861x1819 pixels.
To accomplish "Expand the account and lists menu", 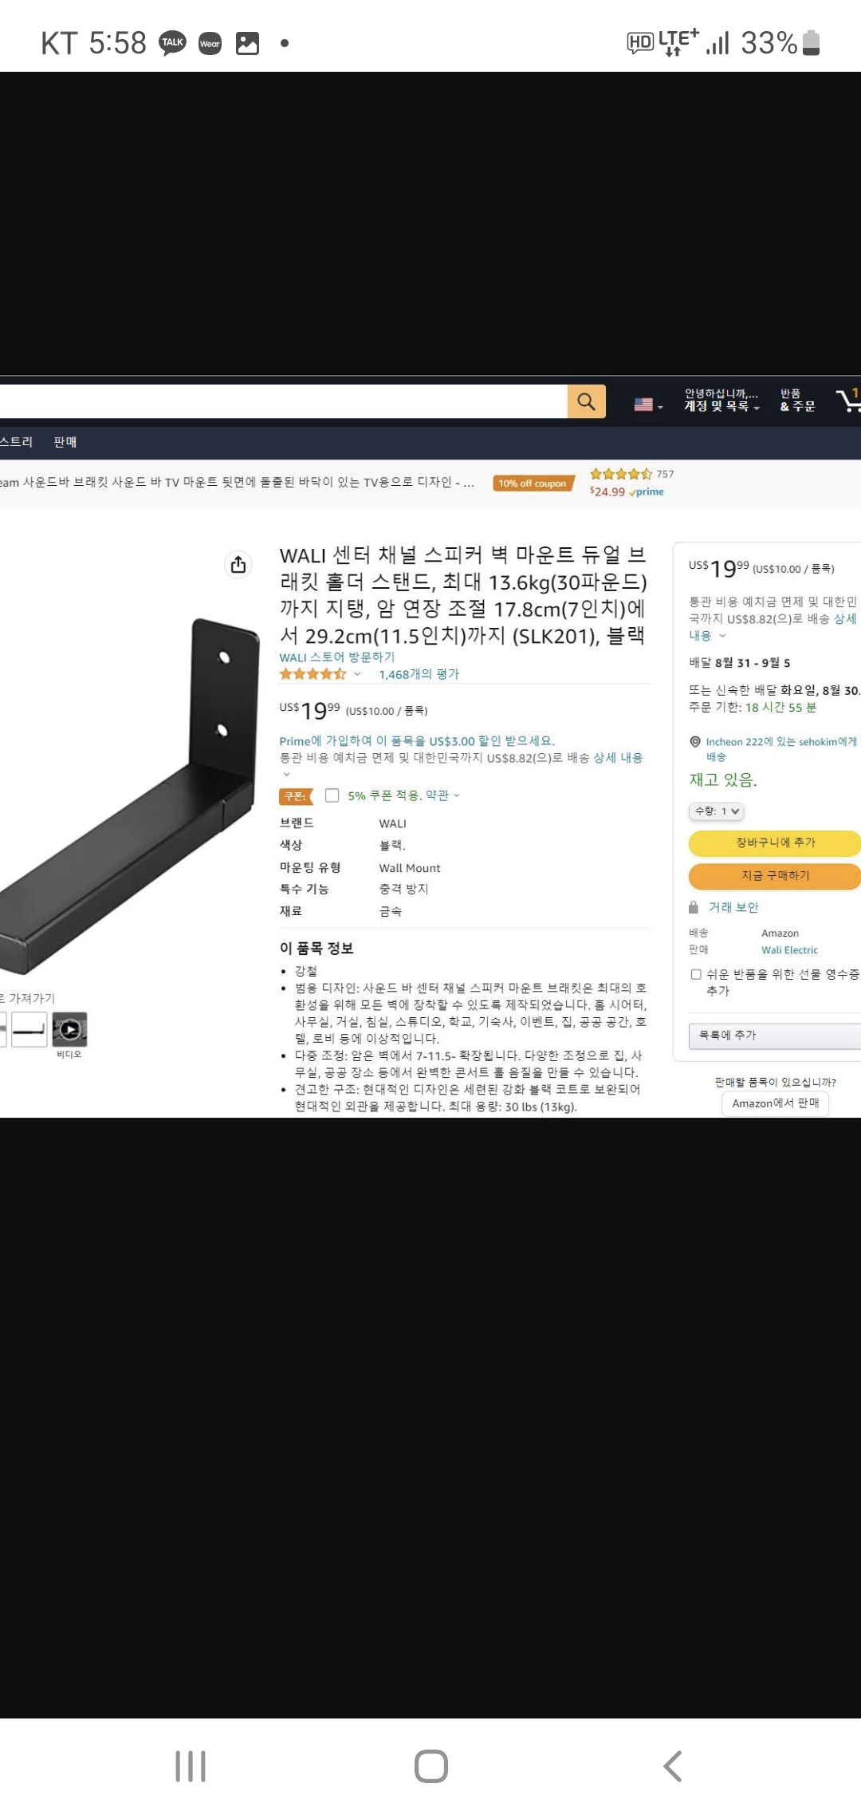I will (721, 400).
